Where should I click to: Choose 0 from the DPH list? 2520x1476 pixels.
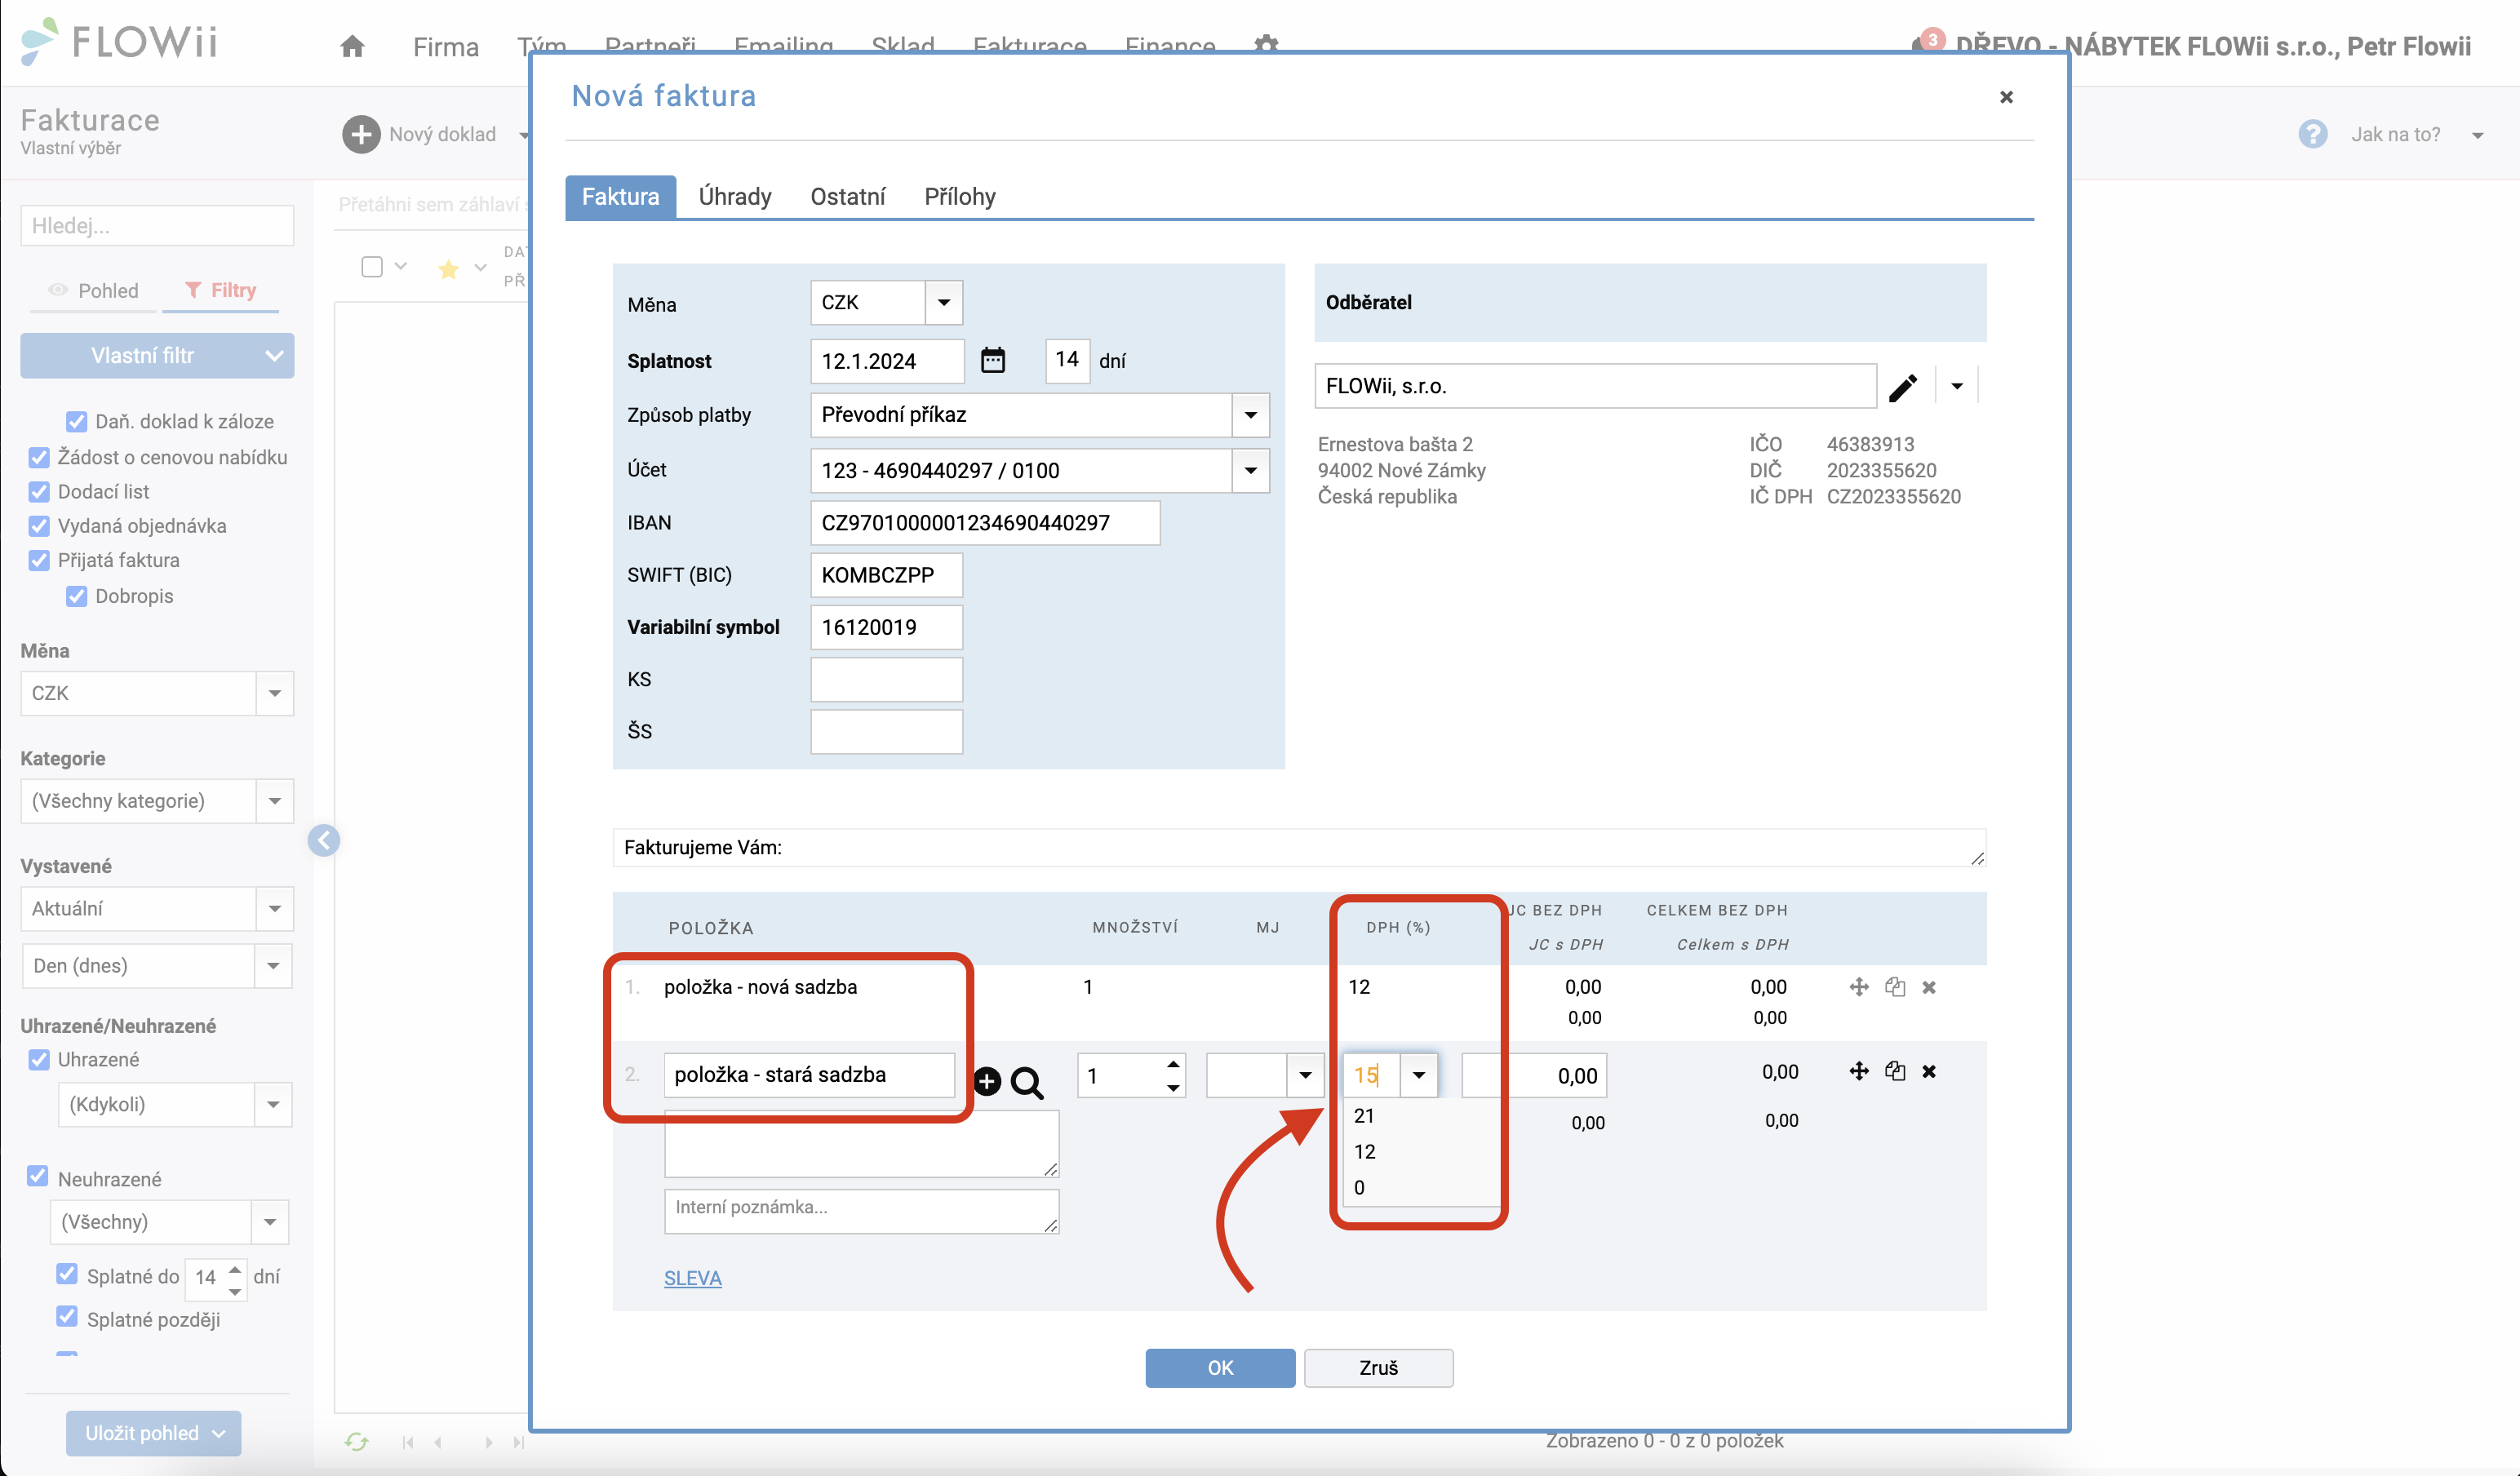pos(1359,1187)
